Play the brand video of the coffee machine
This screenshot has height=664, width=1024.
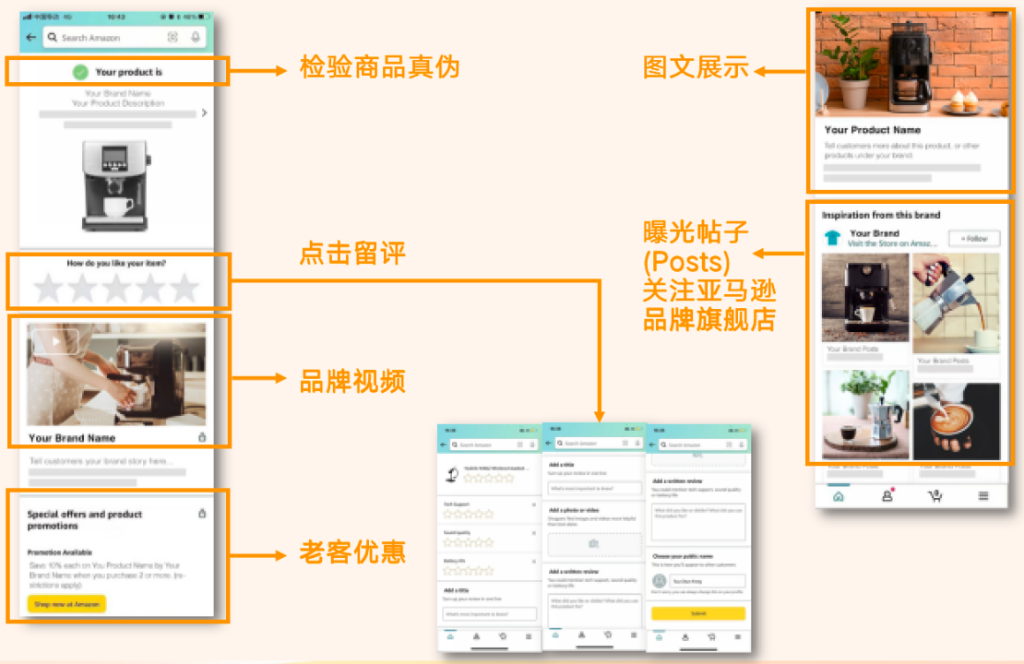tap(54, 341)
